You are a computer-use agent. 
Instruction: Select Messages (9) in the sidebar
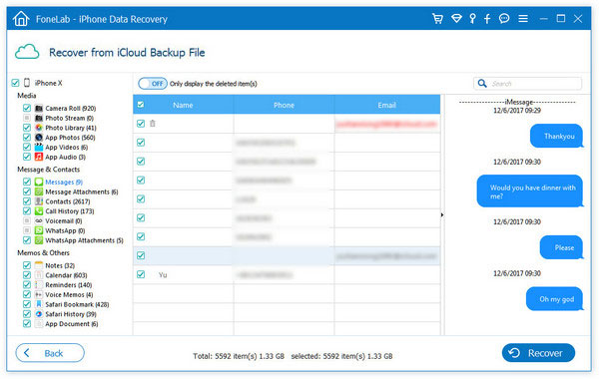(64, 183)
